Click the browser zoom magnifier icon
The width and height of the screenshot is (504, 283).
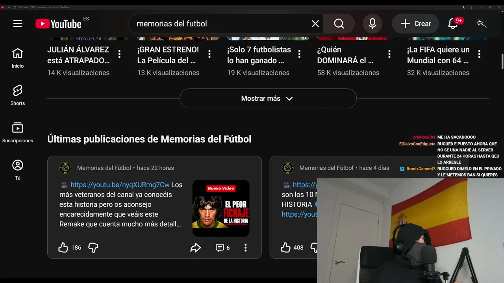pyautogui.click(x=464, y=7)
